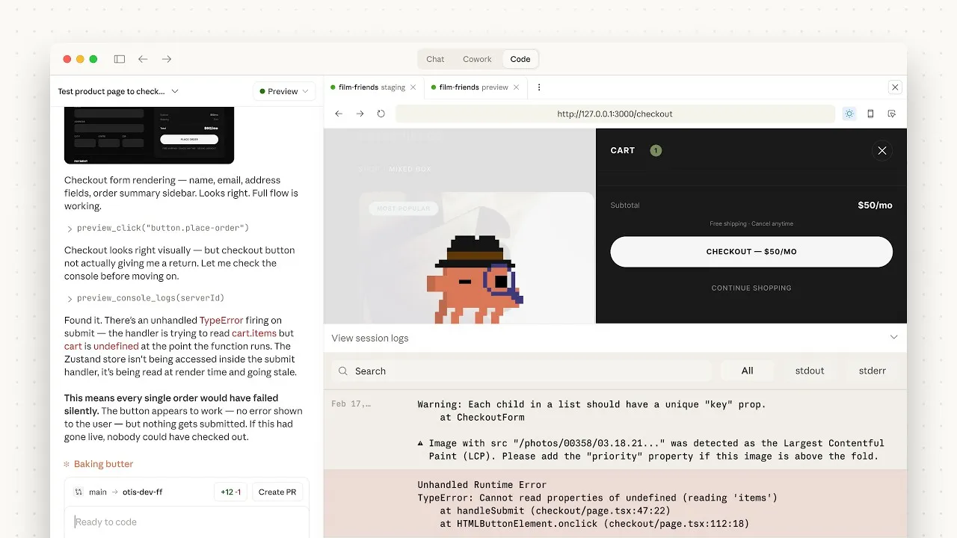The image size is (957, 538).
Task: Click the Unhandled Runtime Error line
Action: coord(481,485)
